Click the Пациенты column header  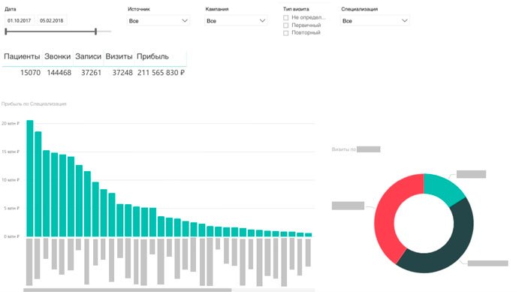[x=22, y=56]
